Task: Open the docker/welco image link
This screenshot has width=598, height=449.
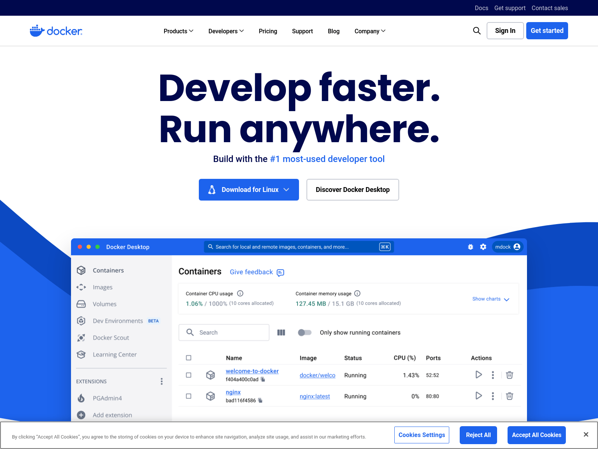Action: [x=317, y=375]
